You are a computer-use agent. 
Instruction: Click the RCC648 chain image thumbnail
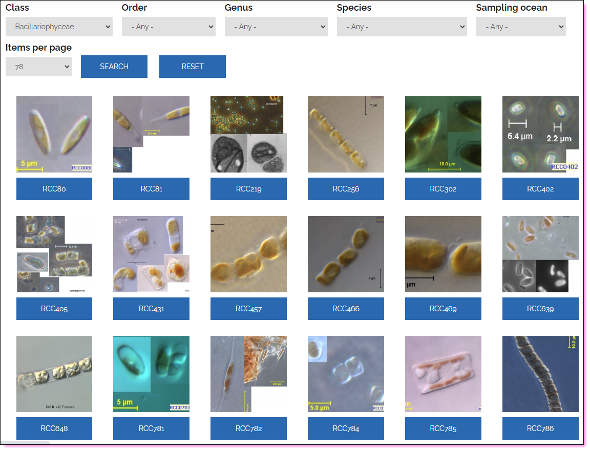point(54,374)
